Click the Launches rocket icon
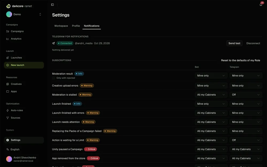The width and height of the screenshot is (267, 167). [8, 58]
